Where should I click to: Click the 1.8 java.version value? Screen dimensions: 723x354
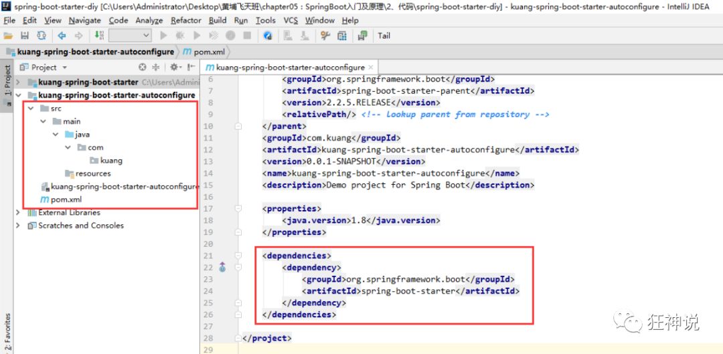pyautogui.click(x=358, y=220)
